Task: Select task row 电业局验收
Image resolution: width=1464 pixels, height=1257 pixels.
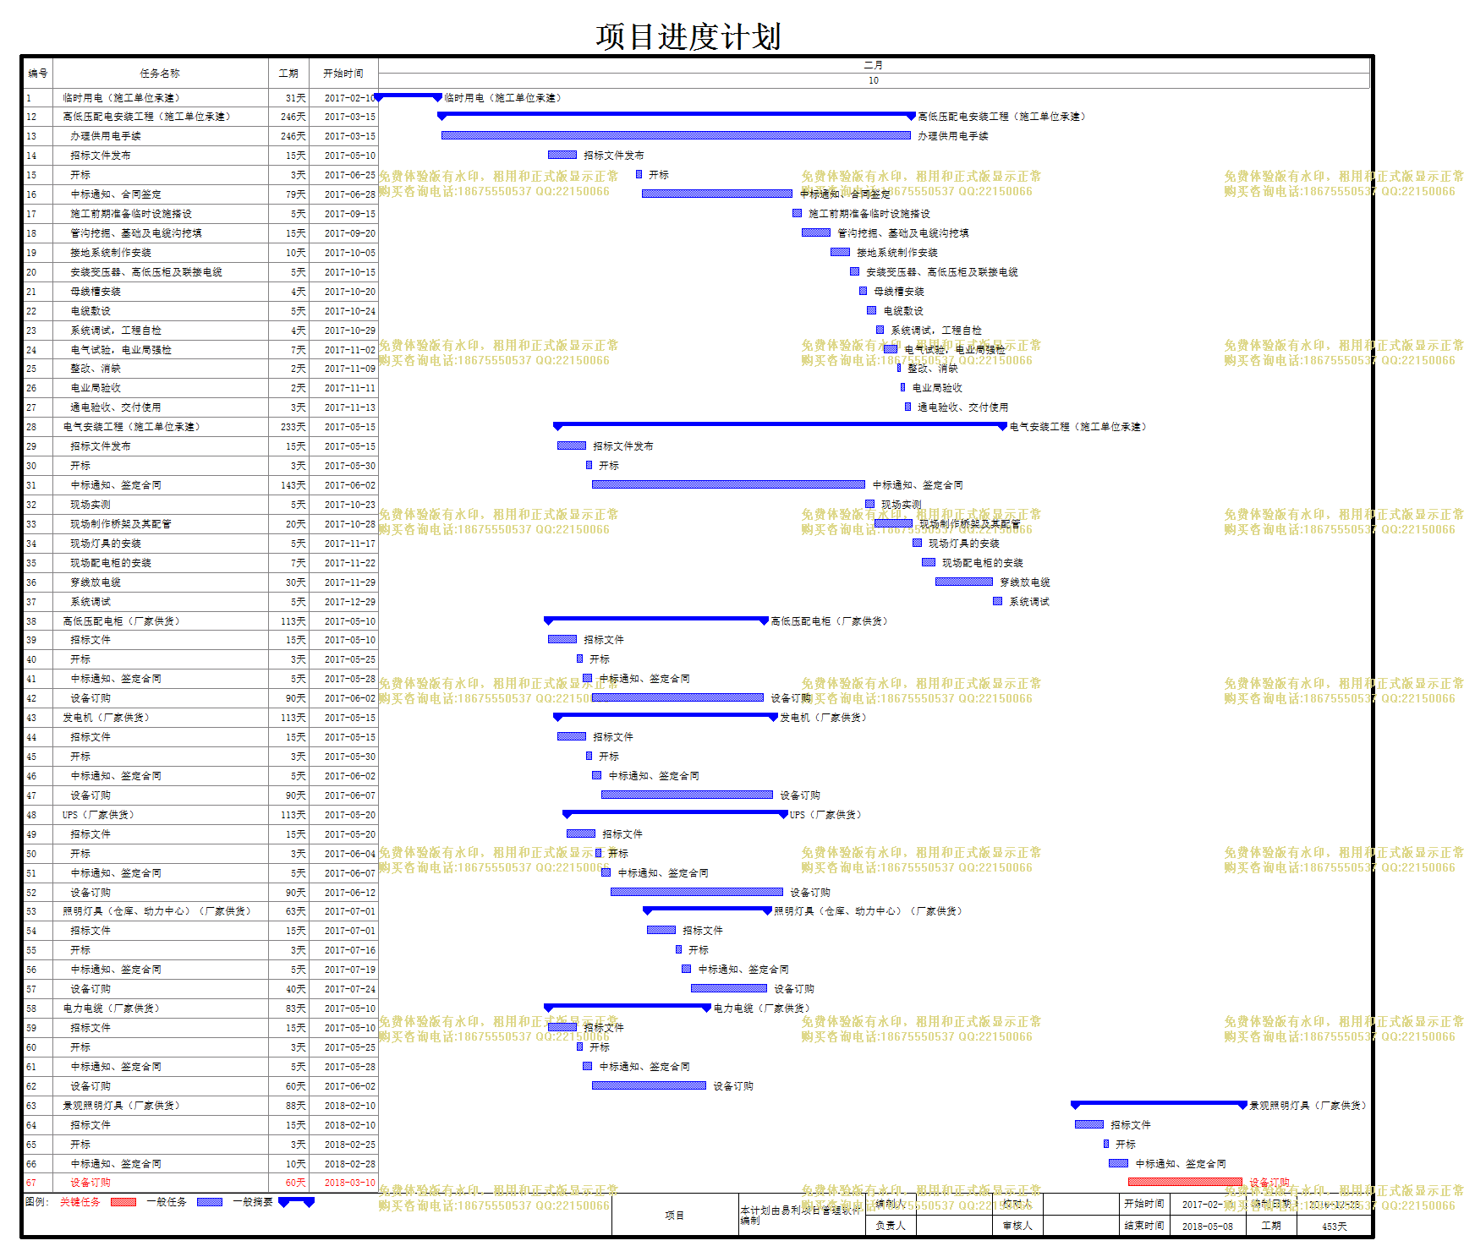Action: pyautogui.click(x=200, y=388)
